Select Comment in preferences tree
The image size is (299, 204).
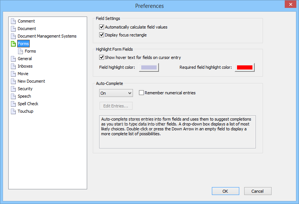pyautogui.click(x=26, y=21)
